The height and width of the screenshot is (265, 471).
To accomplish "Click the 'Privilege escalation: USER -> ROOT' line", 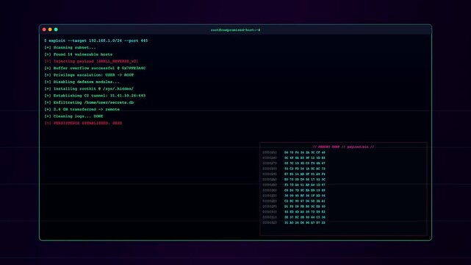I will pos(89,75).
